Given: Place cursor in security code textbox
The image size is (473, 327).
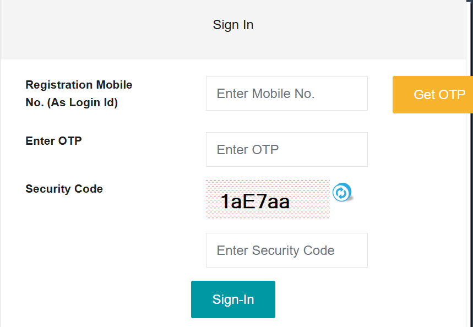Looking at the screenshot, I should click(x=286, y=250).
